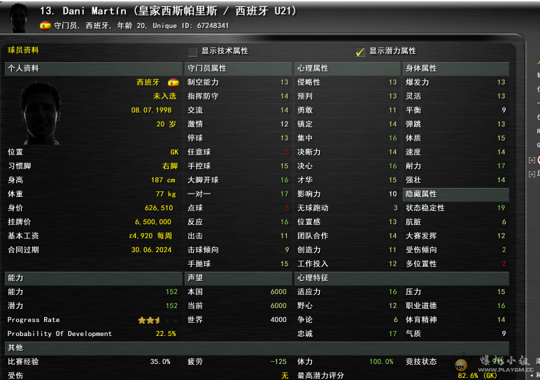The image size is (540, 380).
Task: Click the Spain flag beside 西班牙 nationality
Action: click(x=173, y=82)
